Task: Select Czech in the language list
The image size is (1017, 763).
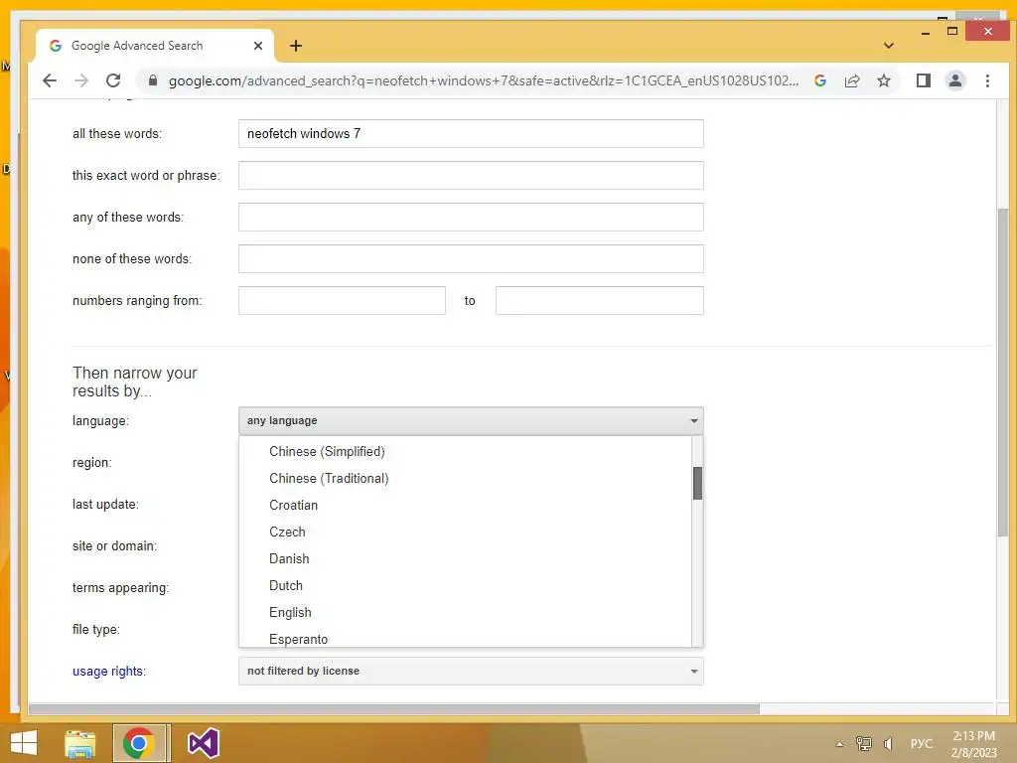Action: click(465, 533)
